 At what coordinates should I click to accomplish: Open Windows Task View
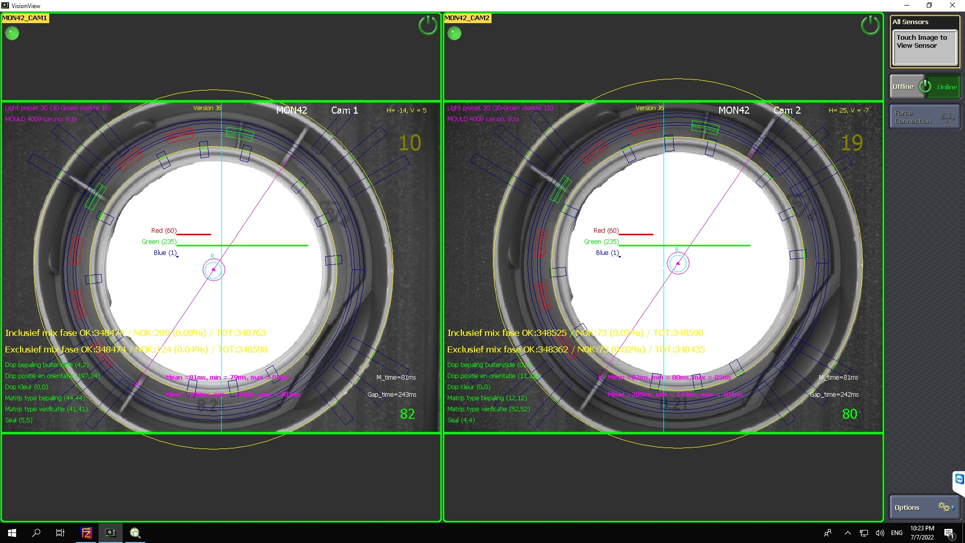click(x=60, y=533)
